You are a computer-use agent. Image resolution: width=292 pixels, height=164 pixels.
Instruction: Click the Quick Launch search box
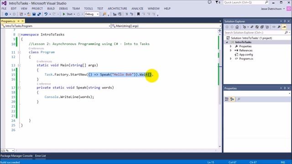(246, 2)
